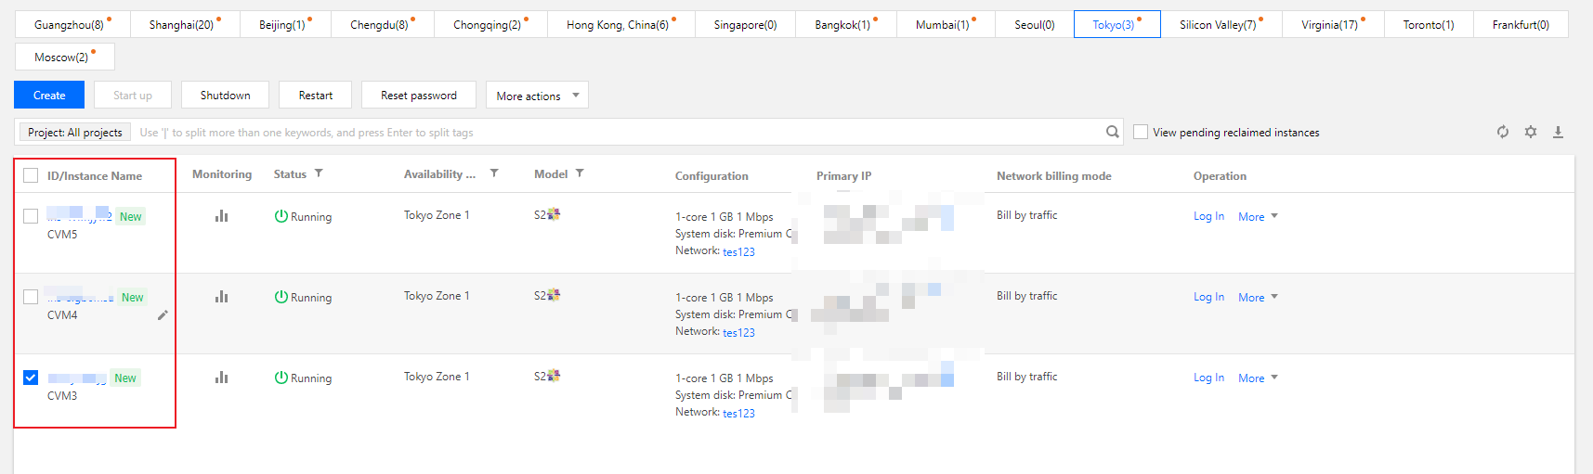Select the Bangkok(1) region tab
Viewport: 1593px width, 474px height.
click(x=845, y=25)
